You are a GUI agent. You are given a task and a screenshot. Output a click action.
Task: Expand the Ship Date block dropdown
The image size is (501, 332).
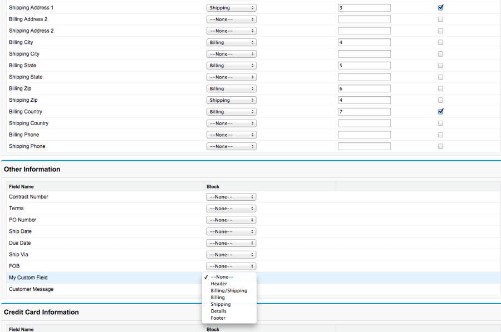point(231,231)
